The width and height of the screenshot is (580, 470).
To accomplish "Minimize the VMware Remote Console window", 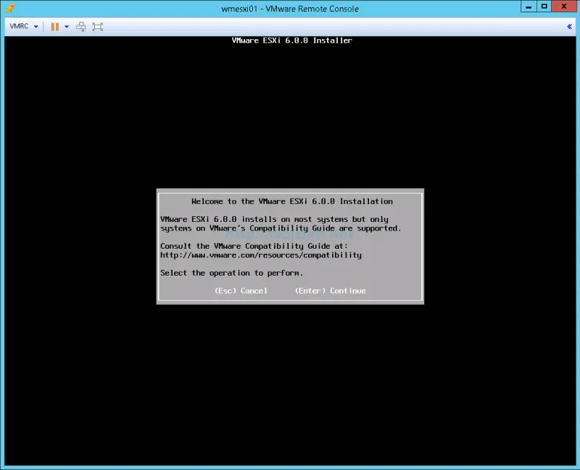I will tap(527, 8).
